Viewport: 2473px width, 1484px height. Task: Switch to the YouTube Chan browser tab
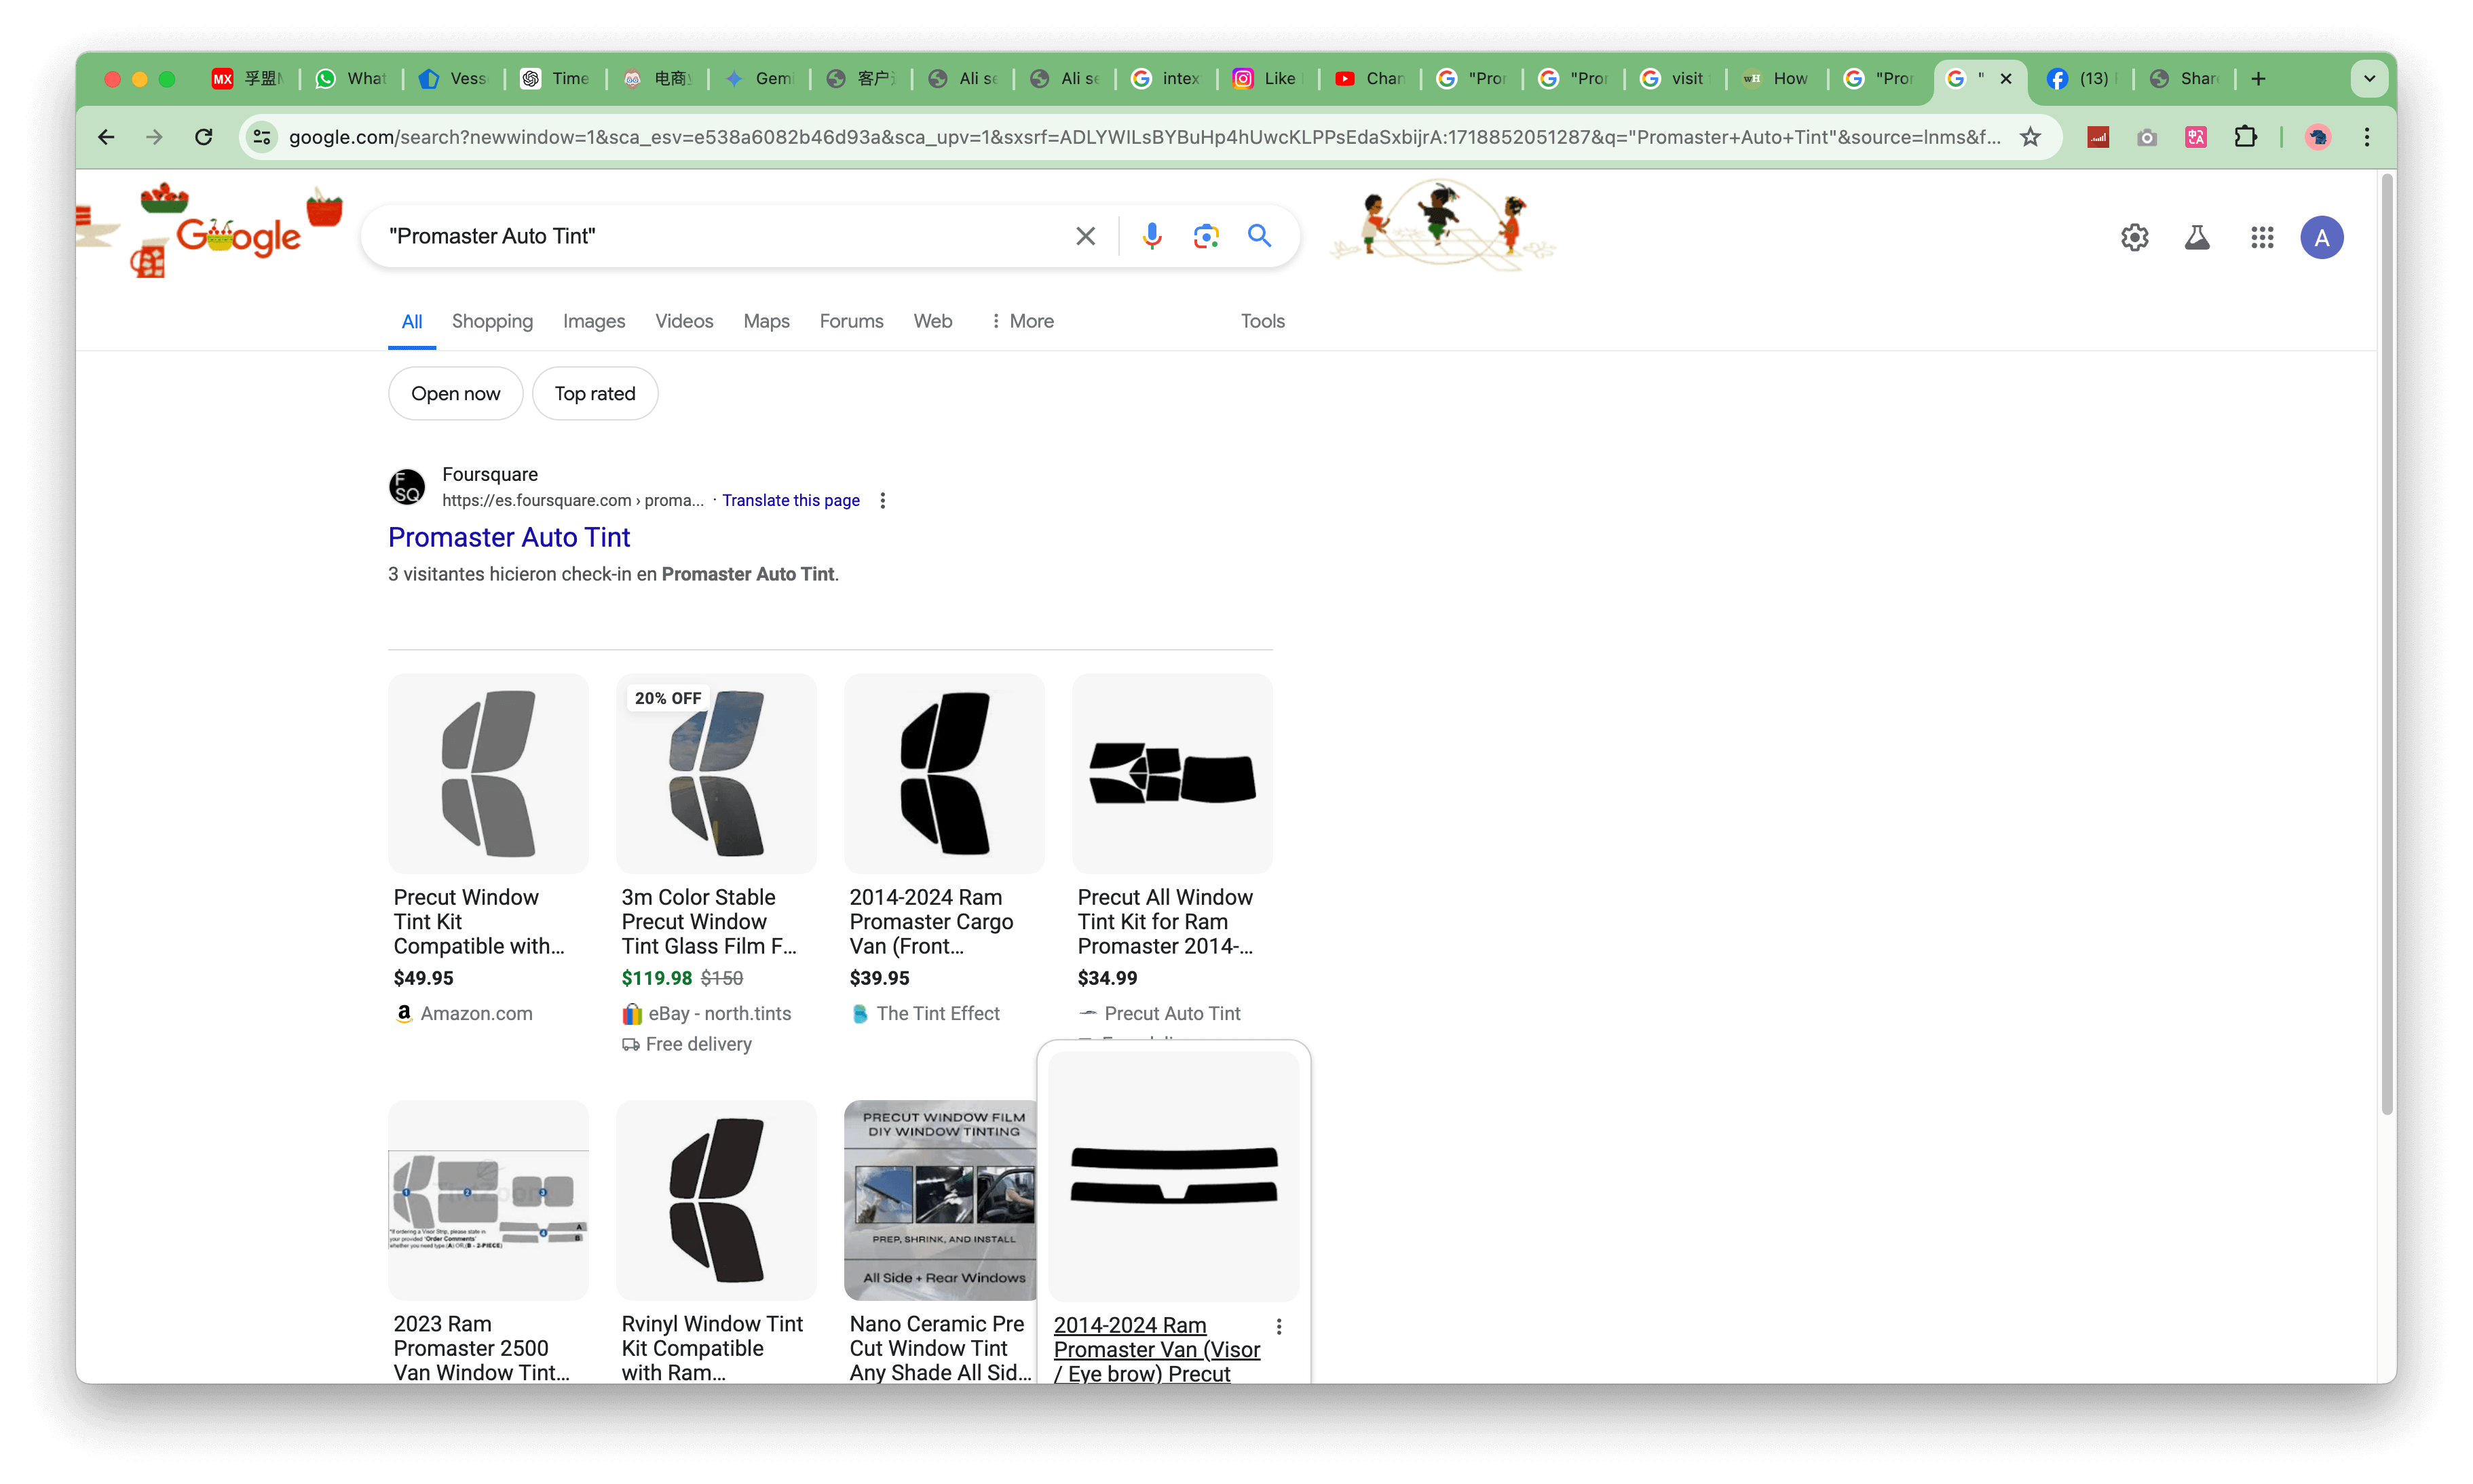coord(1370,78)
